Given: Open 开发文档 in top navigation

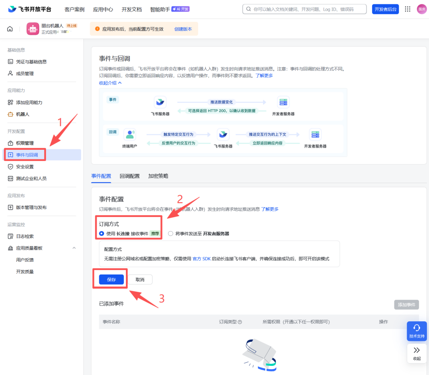Looking at the screenshot, I should tap(131, 10).
